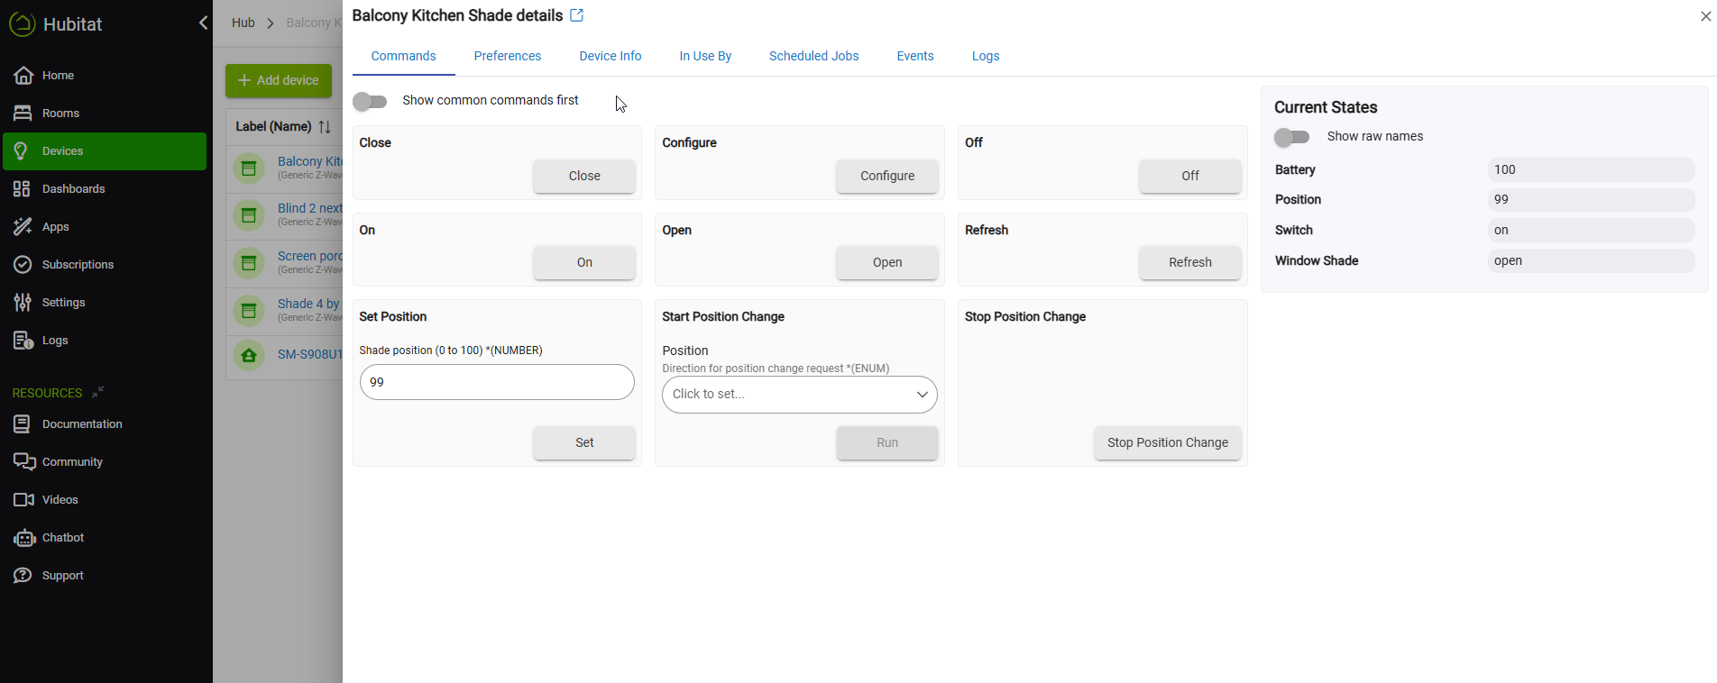
Task: Open the Chatbot robot icon
Action: (x=23, y=538)
